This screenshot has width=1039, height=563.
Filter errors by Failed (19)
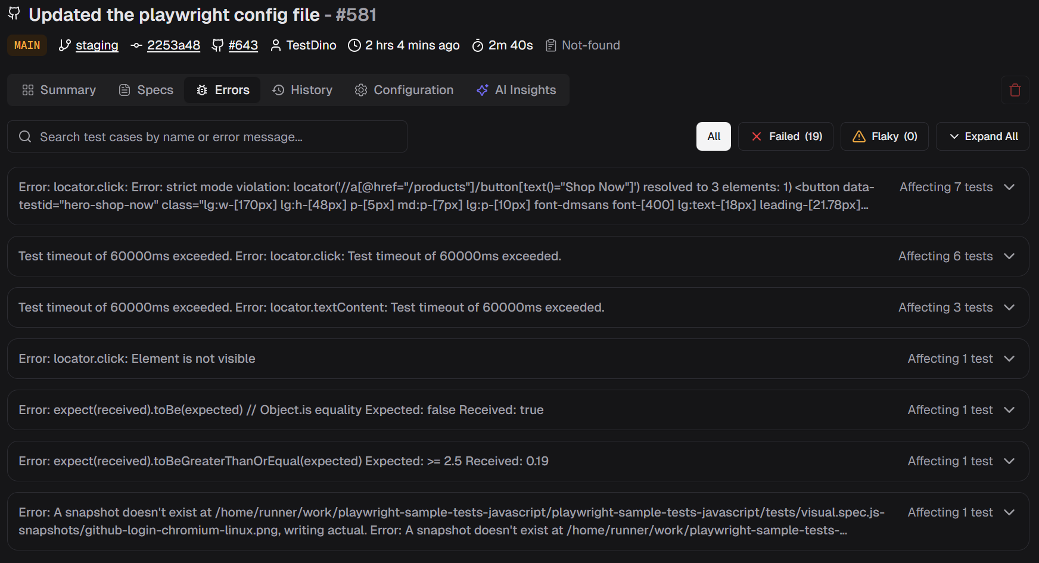click(785, 136)
